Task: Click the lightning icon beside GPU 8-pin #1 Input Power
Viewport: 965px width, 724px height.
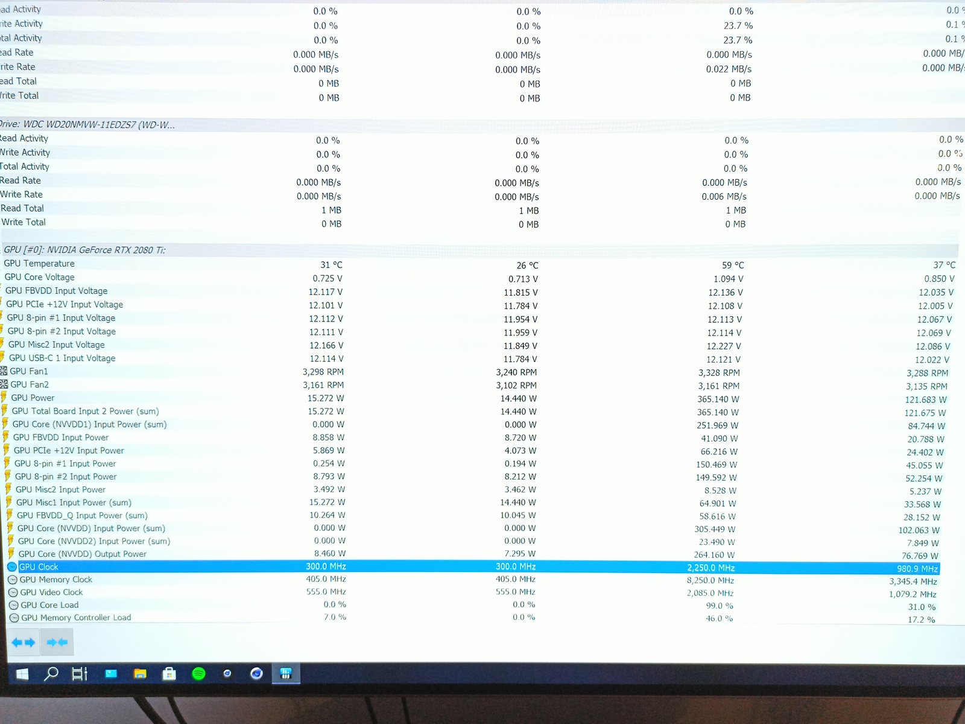Action: (7, 463)
